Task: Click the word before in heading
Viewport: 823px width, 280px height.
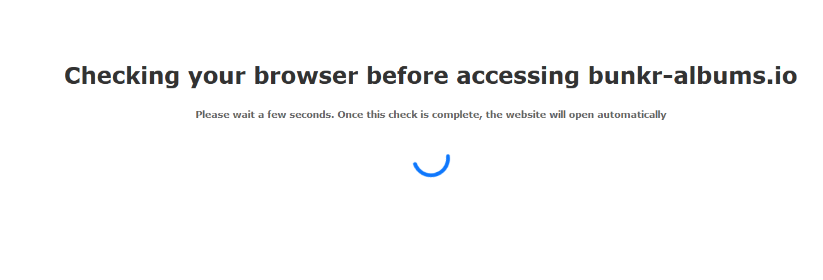Action: (x=407, y=76)
